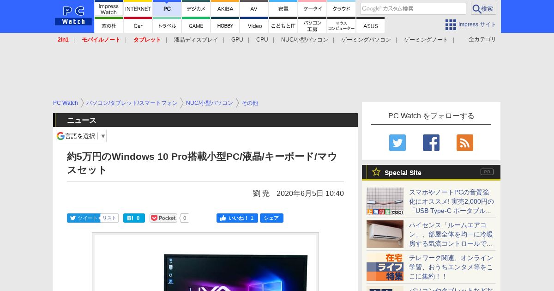Open the Twitter follow icon
Image resolution: width=554 pixels, height=291 pixels.
pos(397,143)
